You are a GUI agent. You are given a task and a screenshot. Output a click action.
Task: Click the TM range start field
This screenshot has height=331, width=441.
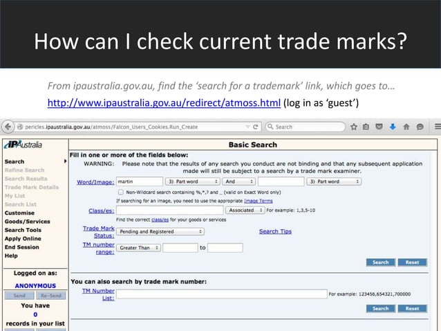tap(180, 248)
